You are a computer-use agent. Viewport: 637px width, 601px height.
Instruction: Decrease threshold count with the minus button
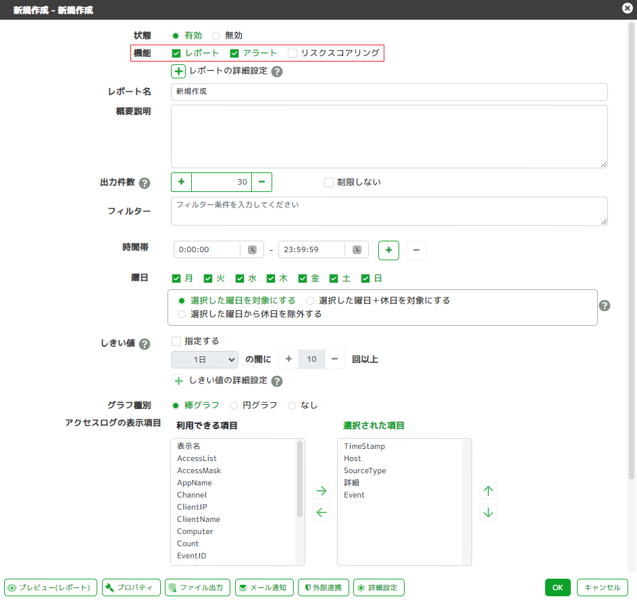click(335, 359)
